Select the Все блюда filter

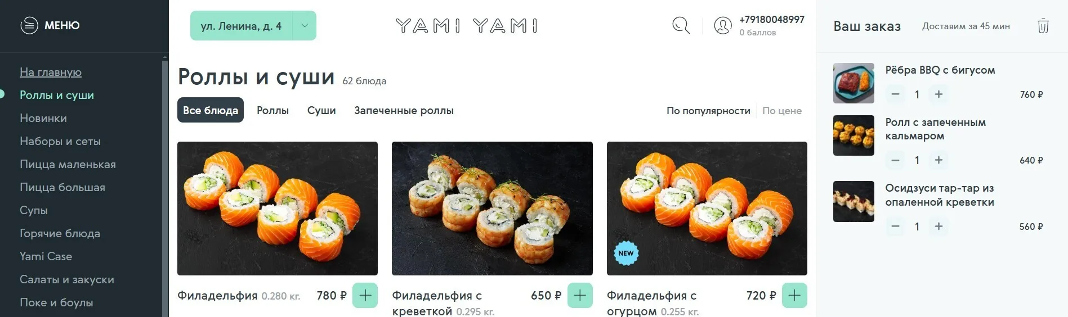coord(211,110)
